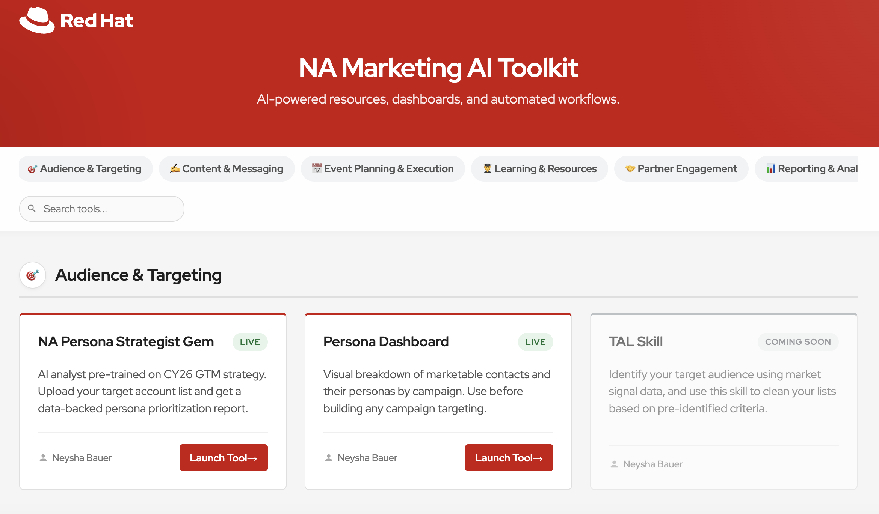
Task: Click the NA Marketing AI Toolkit heading
Action: [x=438, y=68]
